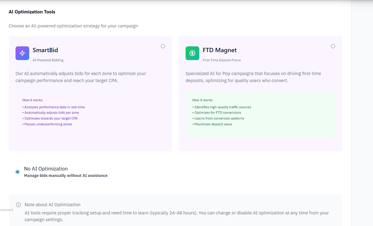
Task: Click the AI Optimization Tools heading
Action: tap(32, 12)
